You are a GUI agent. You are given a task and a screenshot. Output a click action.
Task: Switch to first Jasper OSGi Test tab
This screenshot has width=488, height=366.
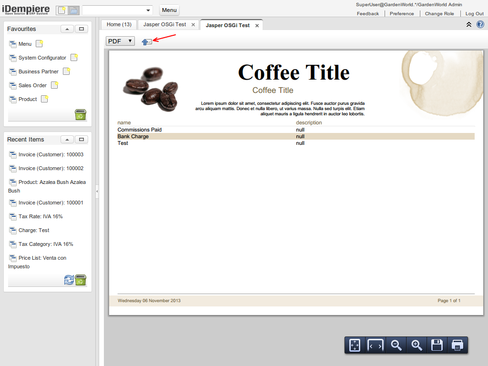point(164,24)
